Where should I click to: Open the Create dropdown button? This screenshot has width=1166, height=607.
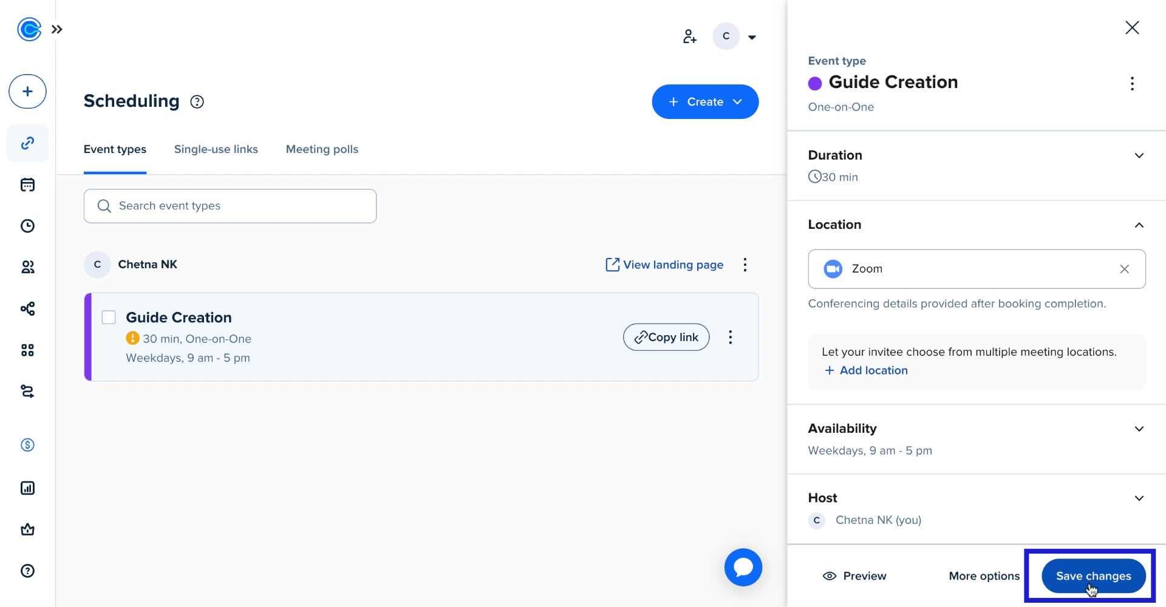(x=704, y=102)
